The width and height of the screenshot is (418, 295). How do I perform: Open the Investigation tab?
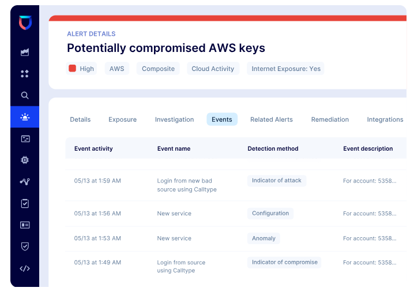pyautogui.click(x=174, y=120)
